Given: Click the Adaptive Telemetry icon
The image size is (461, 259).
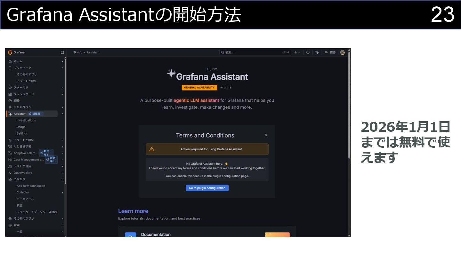Looking at the screenshot, I should [x=10, y=153].
